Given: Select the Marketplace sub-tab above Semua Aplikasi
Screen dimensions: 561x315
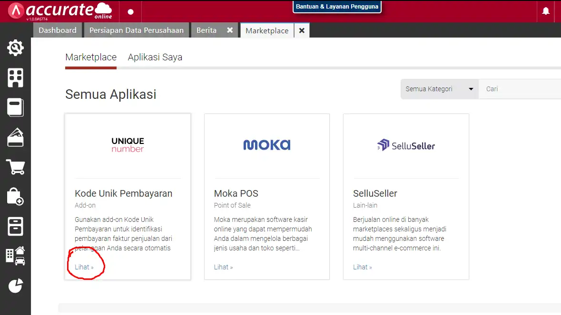Looking at the screenshot, I should tap(91, 57).
